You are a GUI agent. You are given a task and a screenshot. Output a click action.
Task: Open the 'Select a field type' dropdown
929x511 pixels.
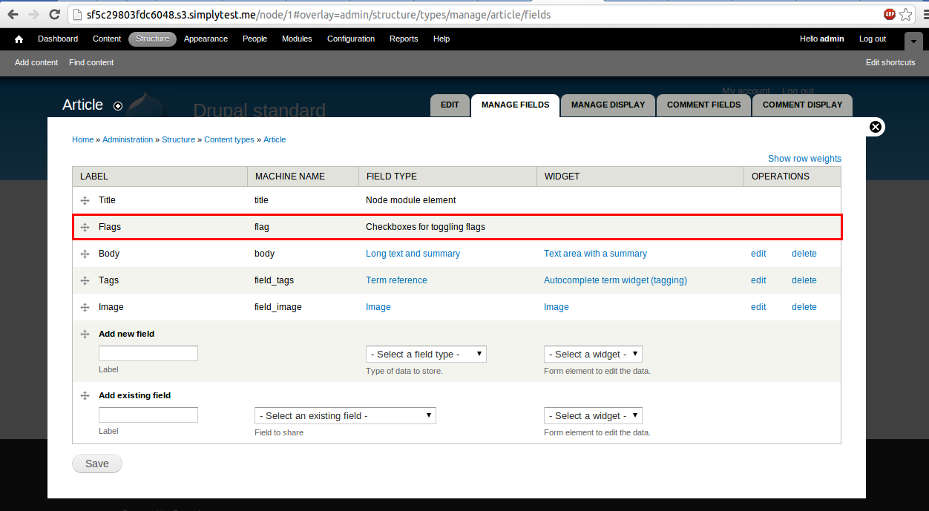pyautogui.click(x=426, y=354)
